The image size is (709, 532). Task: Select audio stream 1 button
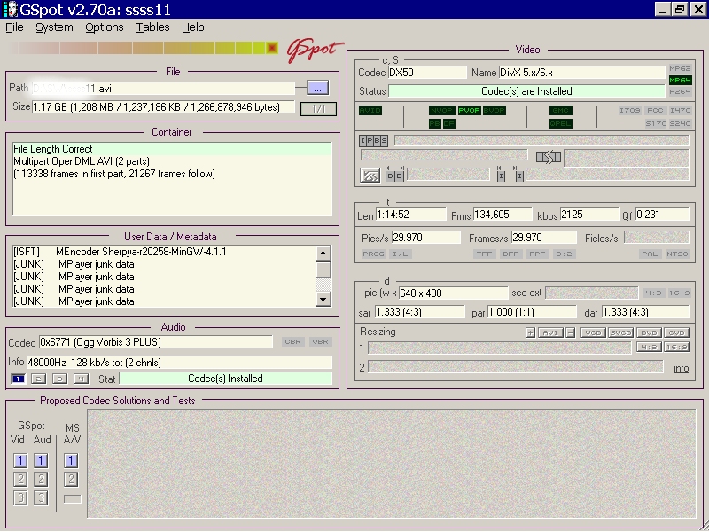pos(18,379)
